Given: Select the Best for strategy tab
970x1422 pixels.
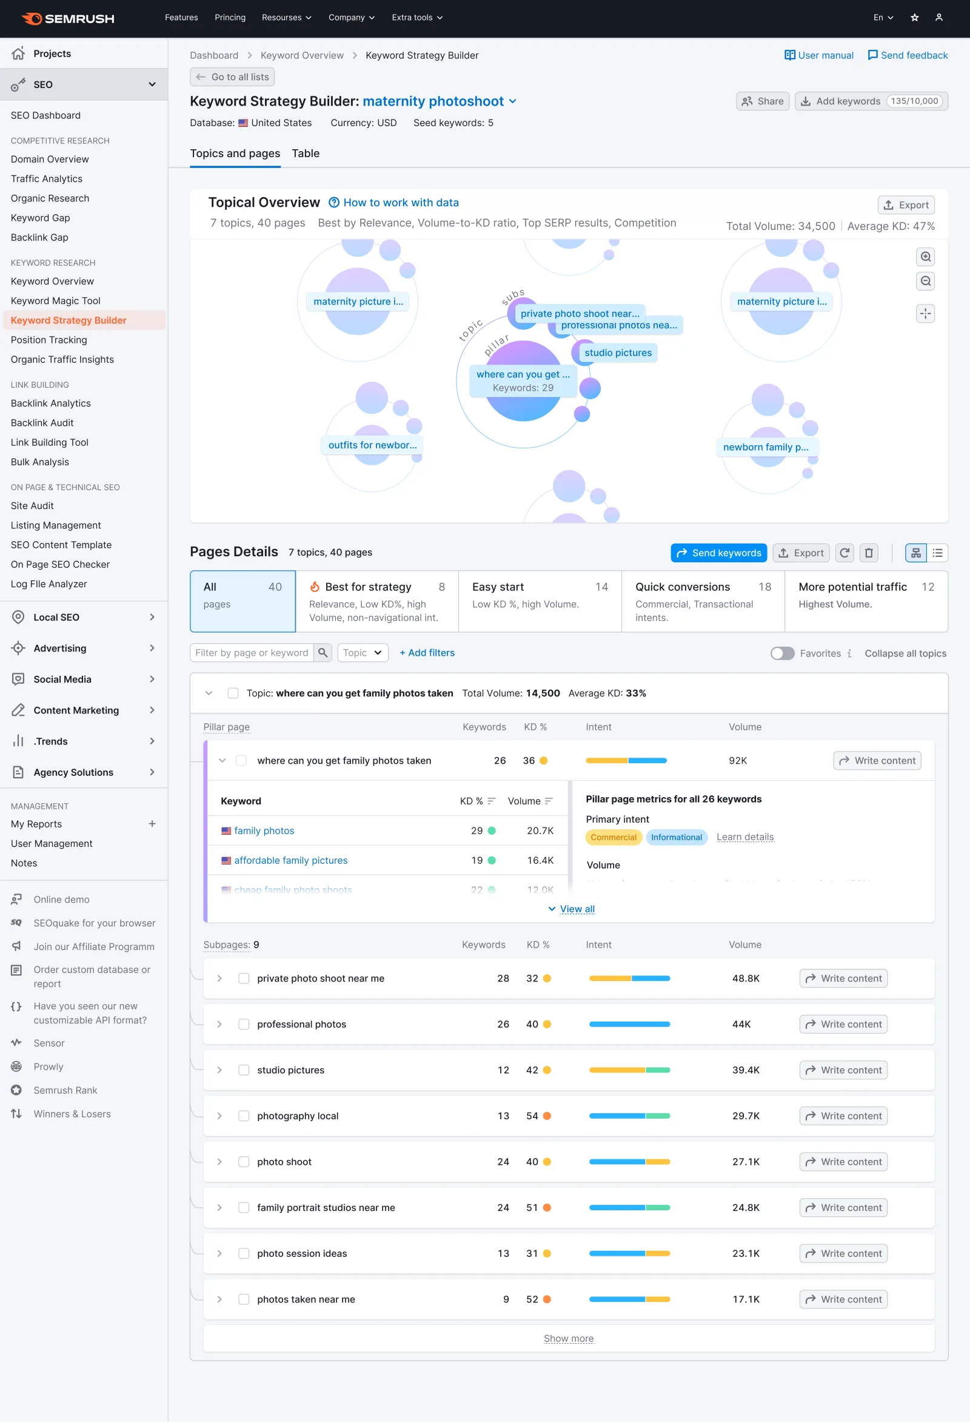Looking at the screenshot, I should tap(376, 601).
